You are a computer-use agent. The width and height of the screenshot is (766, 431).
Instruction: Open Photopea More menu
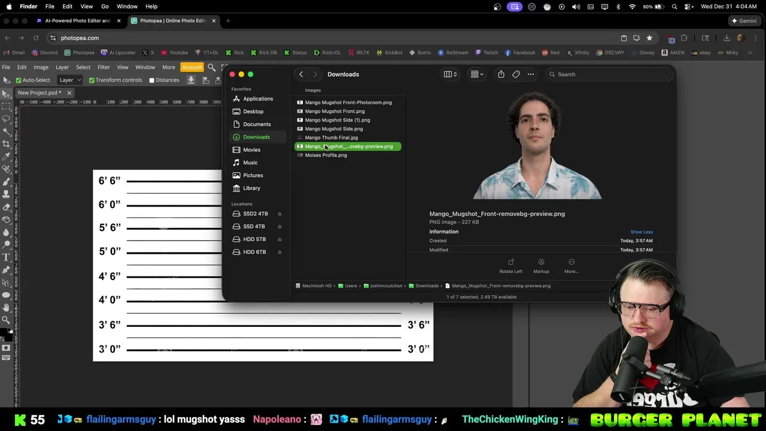[x=169, y=67]
